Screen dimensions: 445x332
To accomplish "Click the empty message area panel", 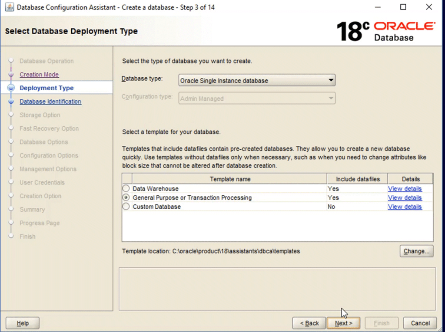I will [277, 289].
